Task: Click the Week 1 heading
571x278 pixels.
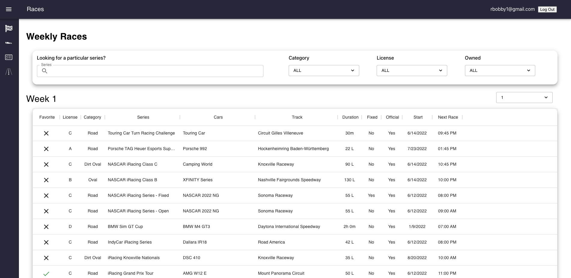Action: [x=41, y=99]
